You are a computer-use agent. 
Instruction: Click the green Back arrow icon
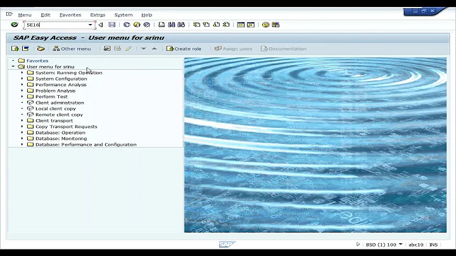coord(127,25)
